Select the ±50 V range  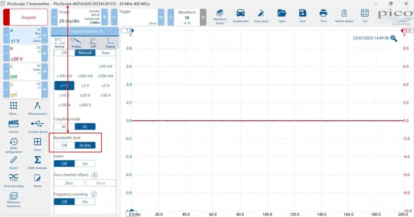tap(106, 95)
